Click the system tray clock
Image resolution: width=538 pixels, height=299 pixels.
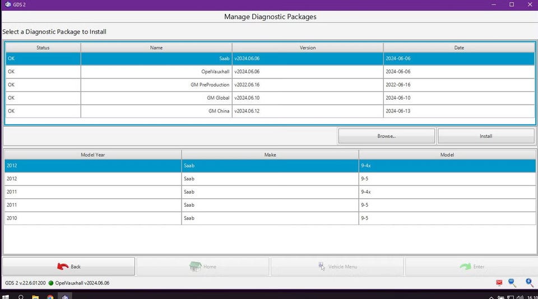pyautogui.click(x=532, y=297)
